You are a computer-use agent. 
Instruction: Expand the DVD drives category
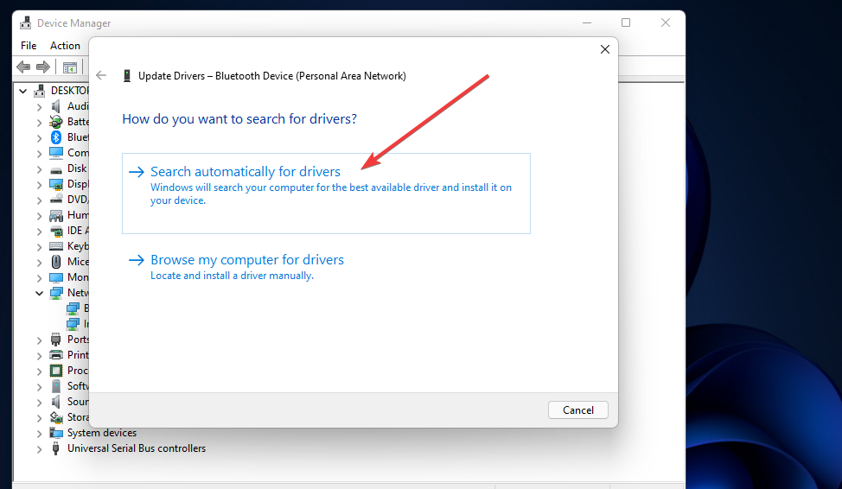pyautogui.click(x=39, y=200)
